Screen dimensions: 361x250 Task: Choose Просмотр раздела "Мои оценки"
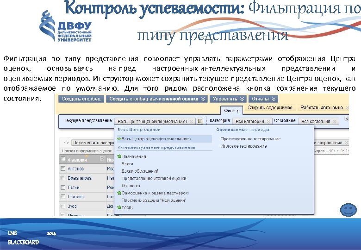154,200
